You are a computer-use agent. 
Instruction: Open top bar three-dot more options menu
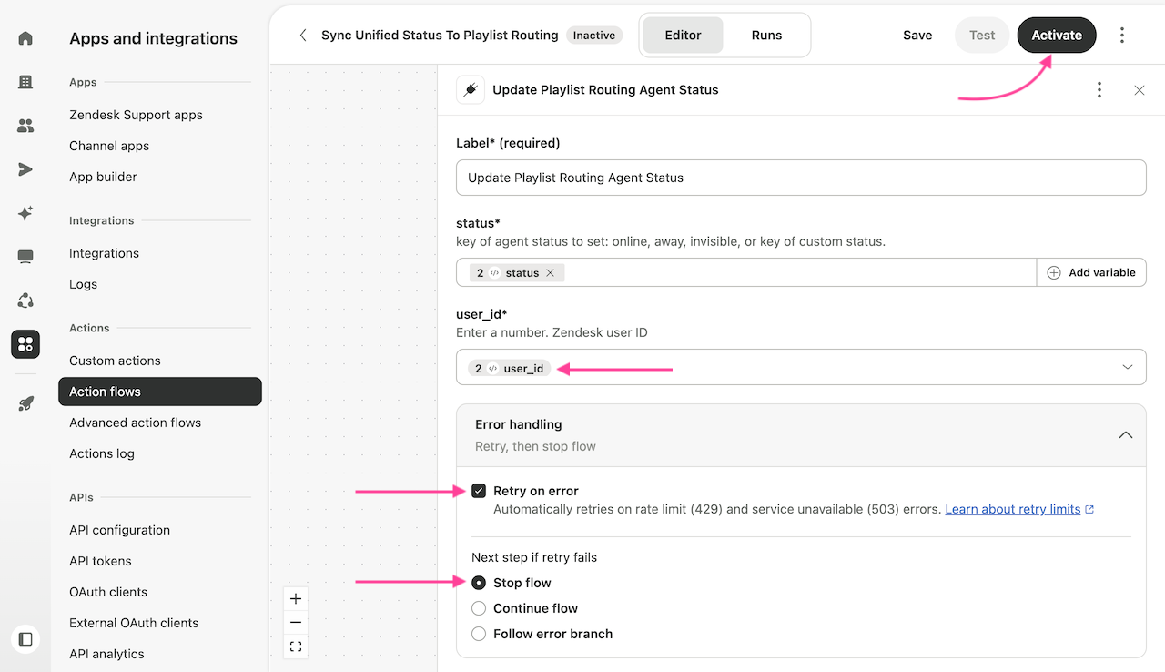(1122, 36)
